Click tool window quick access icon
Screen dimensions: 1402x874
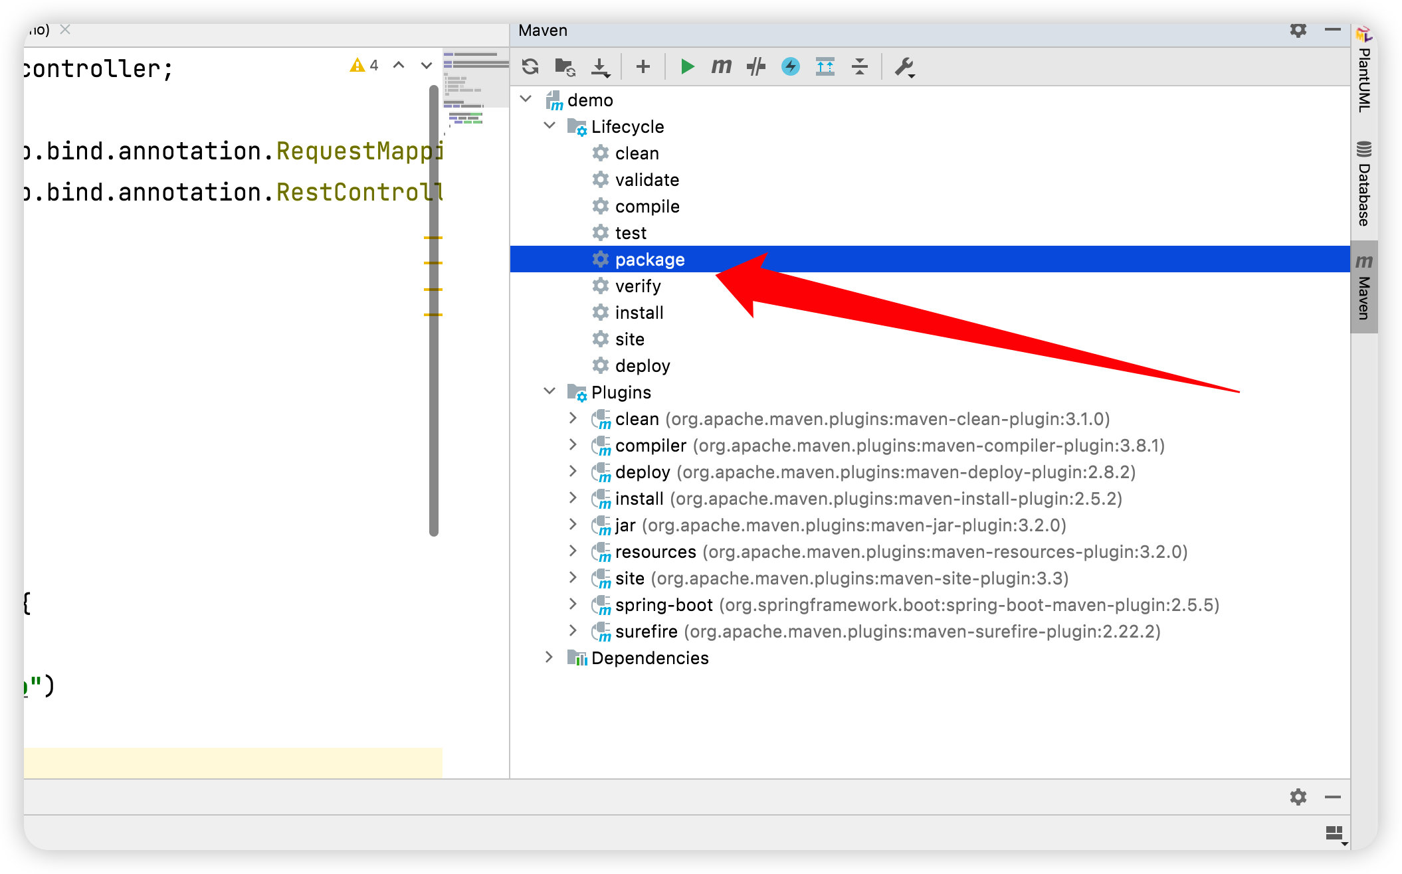coord(1336,834)
